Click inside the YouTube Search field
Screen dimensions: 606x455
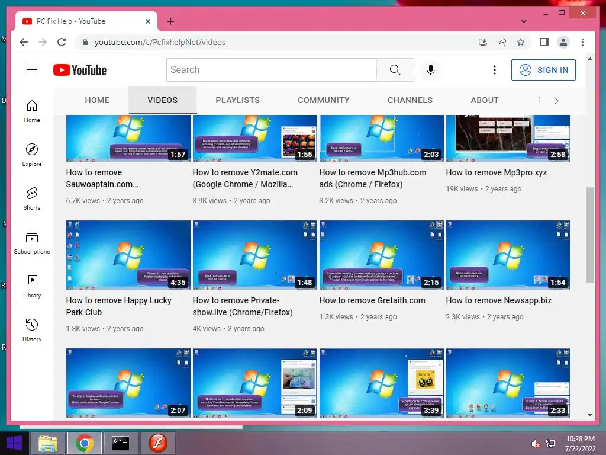pos(271,70)
